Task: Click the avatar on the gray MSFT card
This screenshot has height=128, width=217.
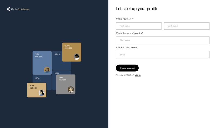Action: 71,89
